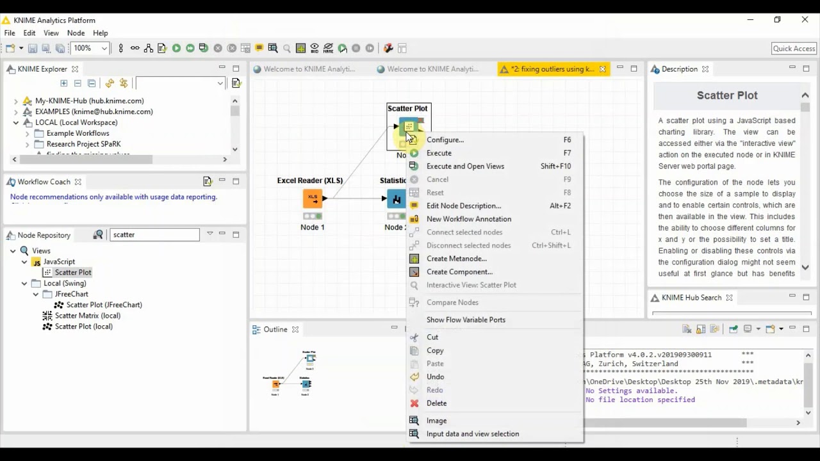Open the Help menu
The height and width of the screenshot is (461, 820).
tap(101, 33)
